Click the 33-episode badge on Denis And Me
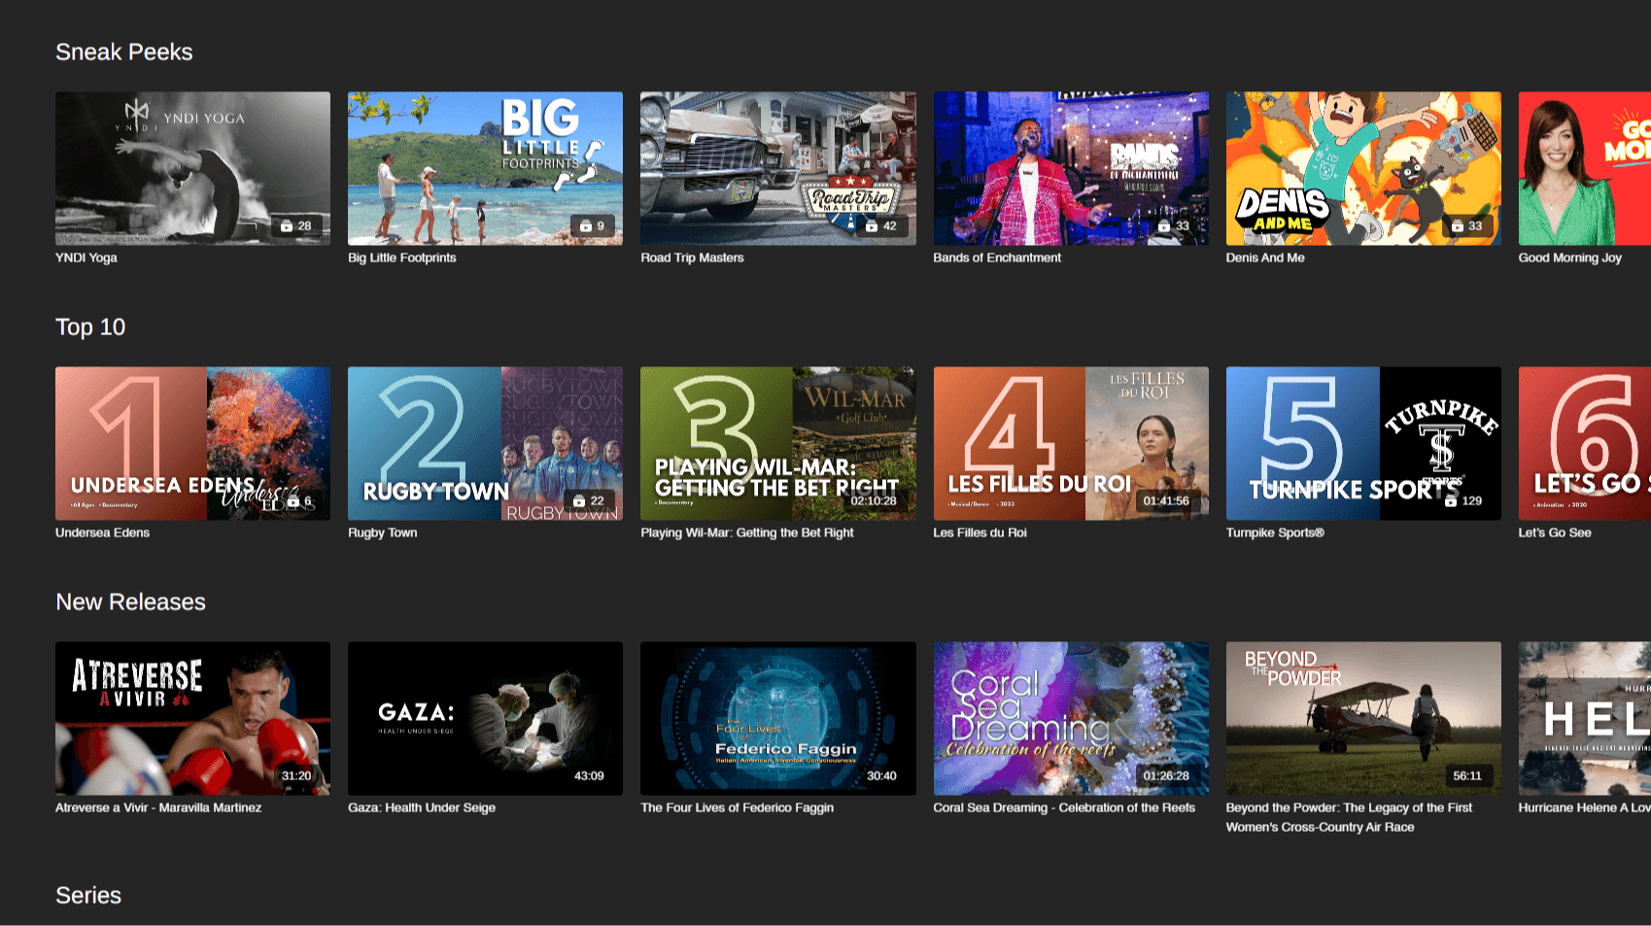The height and width of the screenshot is (926, 1651). pyautogui.click(x=1468, y=224)
